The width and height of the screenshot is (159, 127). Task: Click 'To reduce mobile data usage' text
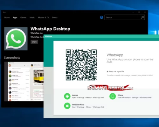tap(130, 75)
